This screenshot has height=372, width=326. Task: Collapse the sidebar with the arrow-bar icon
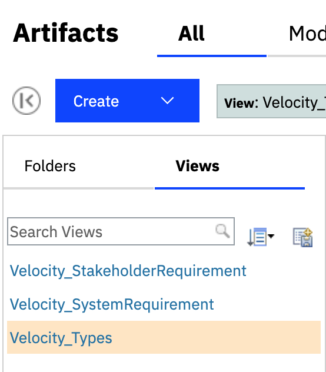click(26, 101)
